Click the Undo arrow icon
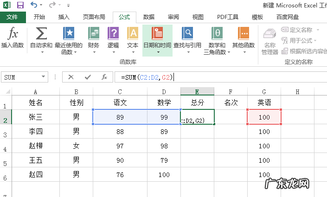The width and height of the screenshot is (327, 197). coord(33,5)
